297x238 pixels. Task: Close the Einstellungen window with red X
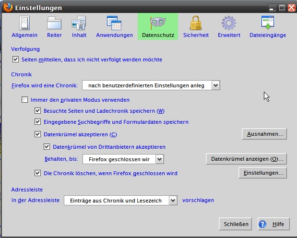point(292,8)
